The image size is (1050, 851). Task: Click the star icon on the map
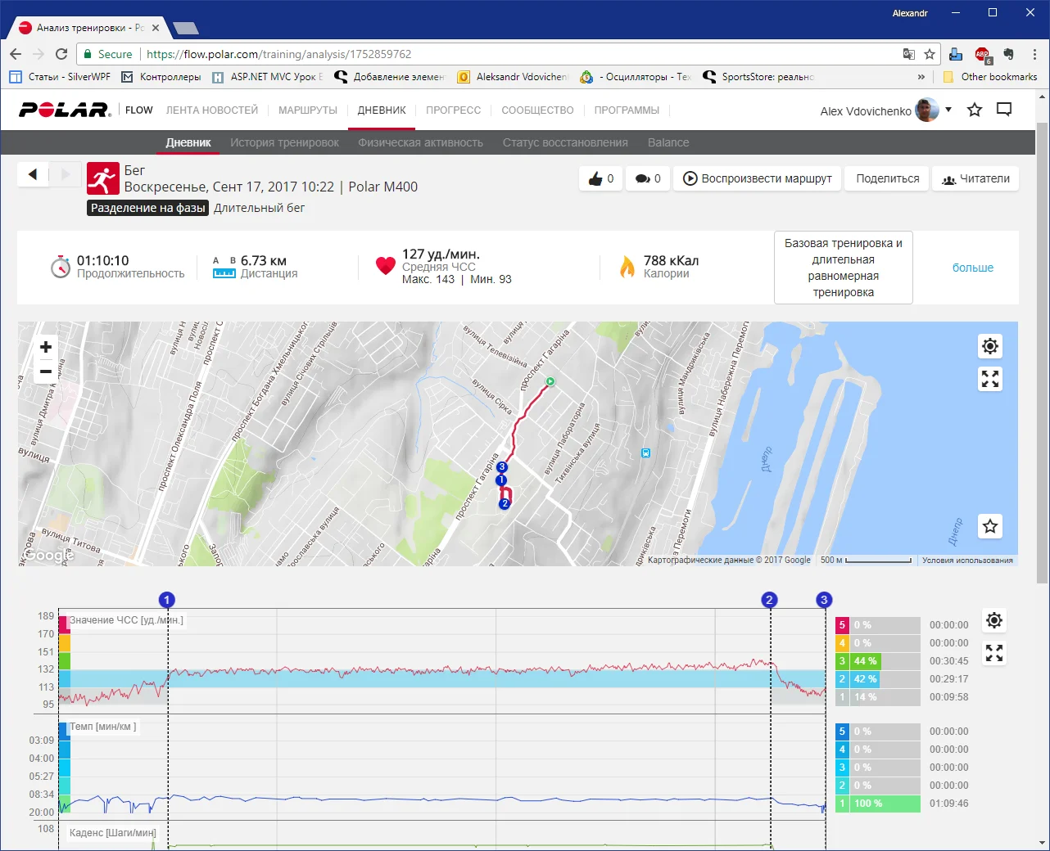(x=990, y=526)
